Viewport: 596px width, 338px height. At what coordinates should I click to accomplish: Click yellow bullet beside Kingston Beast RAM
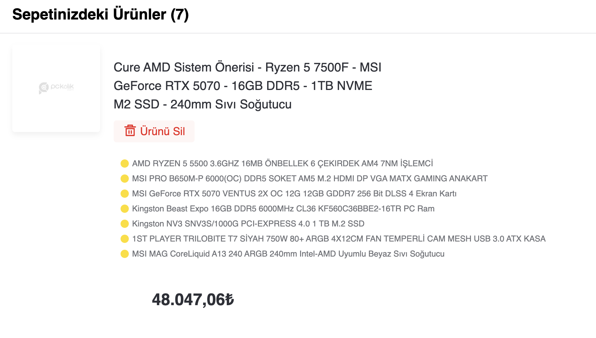[x=125, y=209]
